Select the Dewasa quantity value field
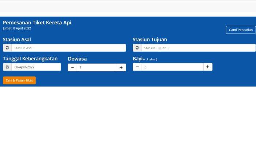The image size is (256, 143). 97,67
